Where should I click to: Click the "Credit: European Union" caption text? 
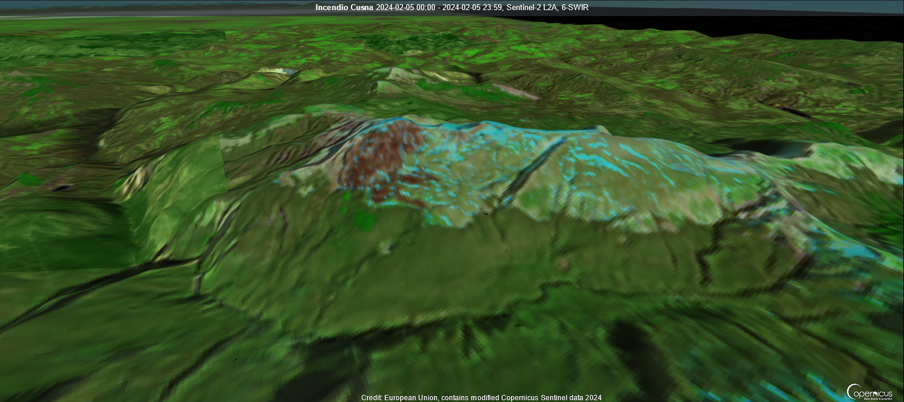[399, 397]
